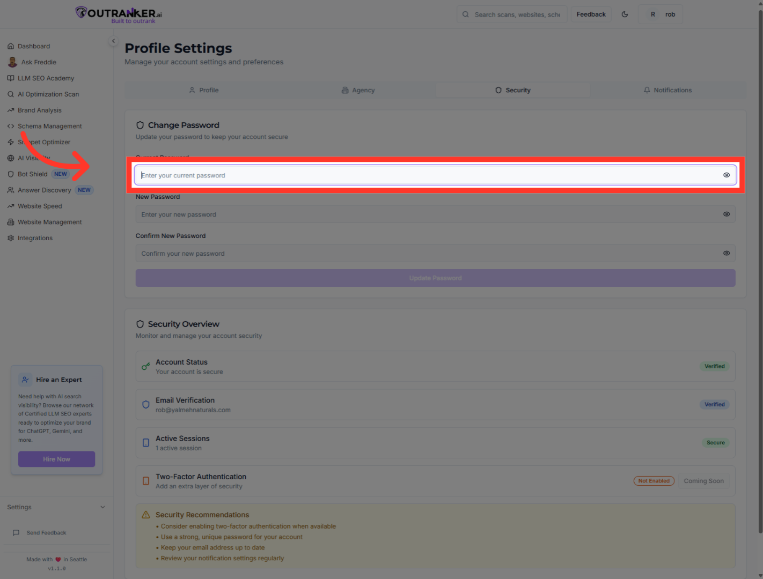Click the Integrations gear icon
763x579 pixels.
(11, 238)
